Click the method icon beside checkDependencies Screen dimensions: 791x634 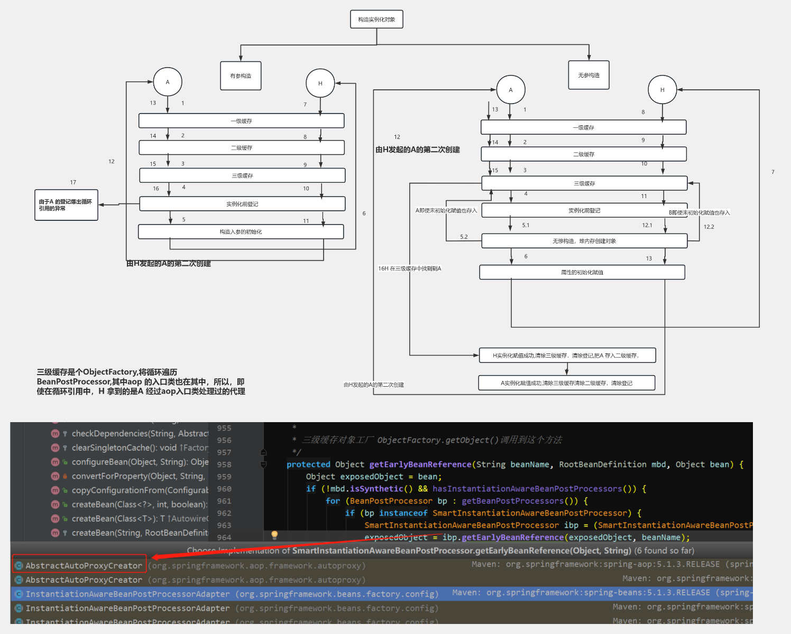[55, 434]
